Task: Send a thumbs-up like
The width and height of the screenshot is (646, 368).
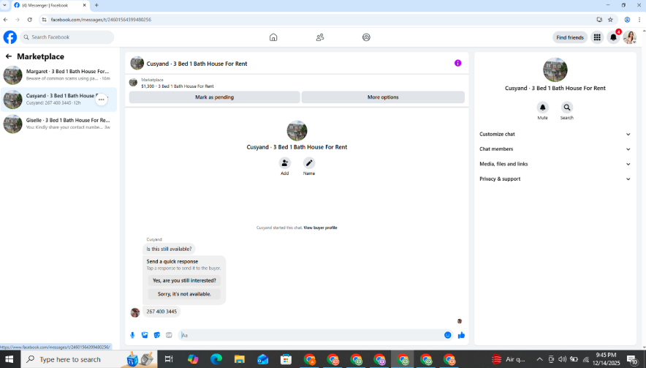Action: click(461, 335)
